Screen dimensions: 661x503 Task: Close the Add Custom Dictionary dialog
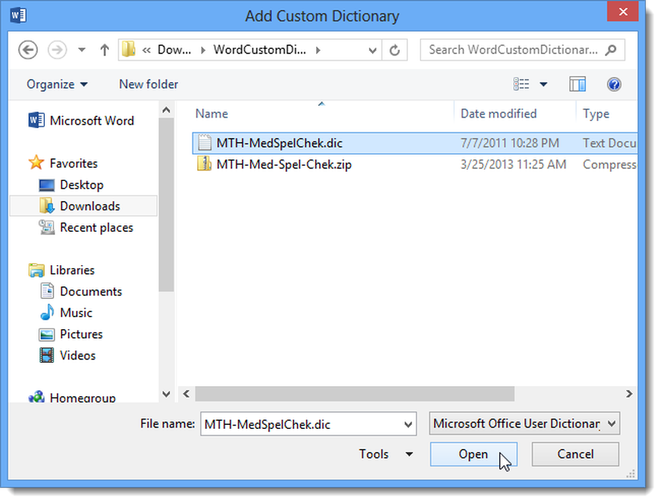point(623,12)
